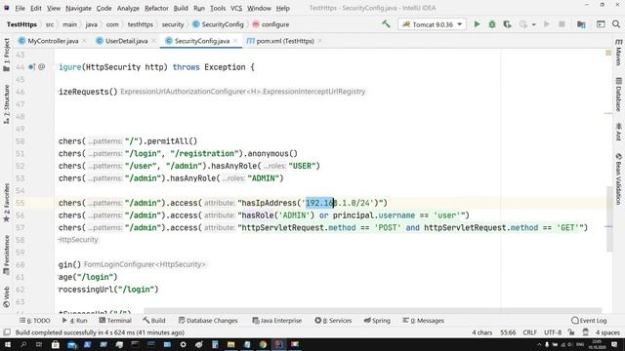Click the @ annotation gutter icon on line 44
The height and width of the screenshot is (351, 625).
pyautogui.click(x=41, y=67)
